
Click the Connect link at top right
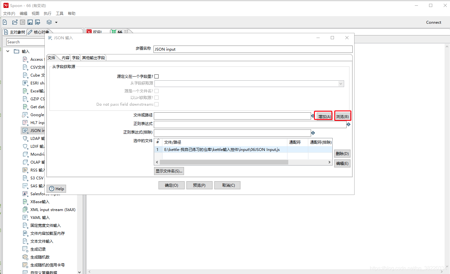pos(434,22)
